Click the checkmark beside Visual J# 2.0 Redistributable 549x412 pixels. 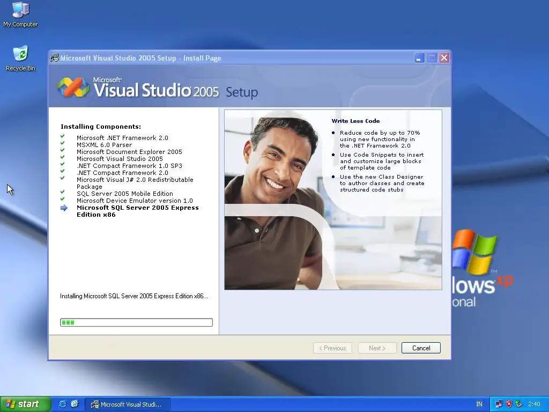[62, 178]
